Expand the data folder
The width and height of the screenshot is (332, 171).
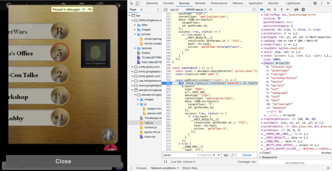point(135,25)
